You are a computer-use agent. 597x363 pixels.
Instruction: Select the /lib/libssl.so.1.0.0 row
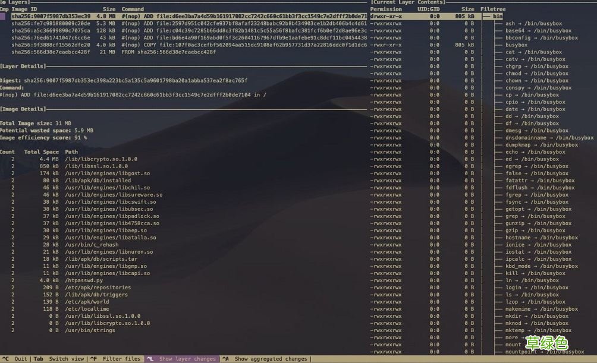point(70,166)
